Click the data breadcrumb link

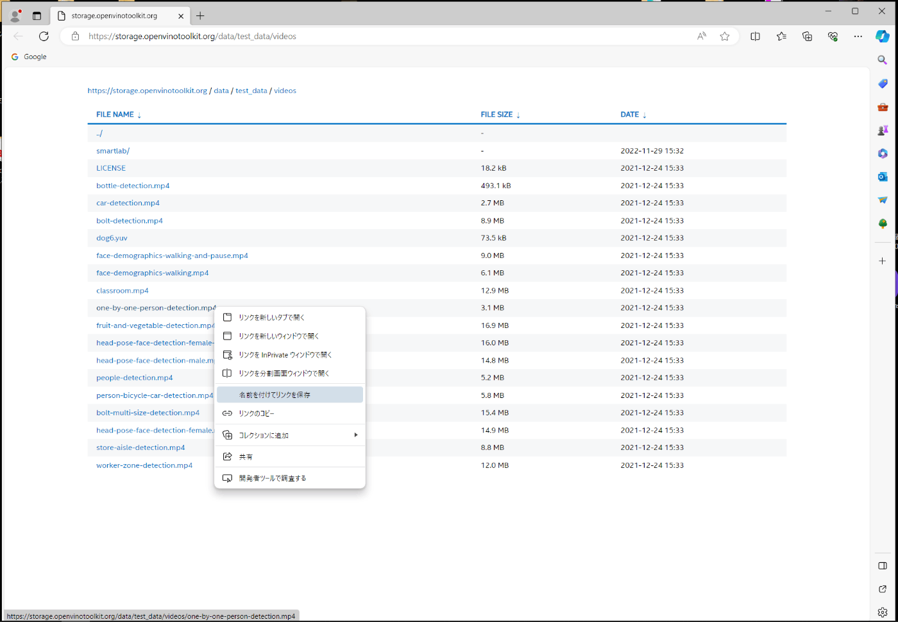(x=221, y=91)
